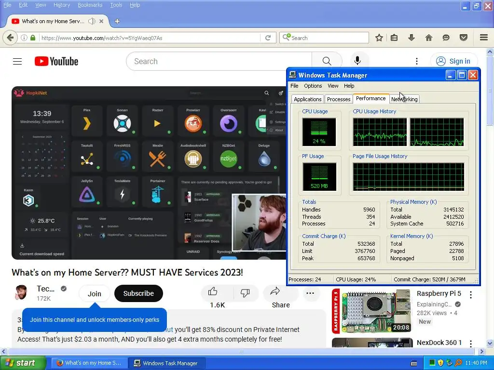494x370 pixels.
Task: Open Firefox downloads arrow icon
Action: point(412,38)
